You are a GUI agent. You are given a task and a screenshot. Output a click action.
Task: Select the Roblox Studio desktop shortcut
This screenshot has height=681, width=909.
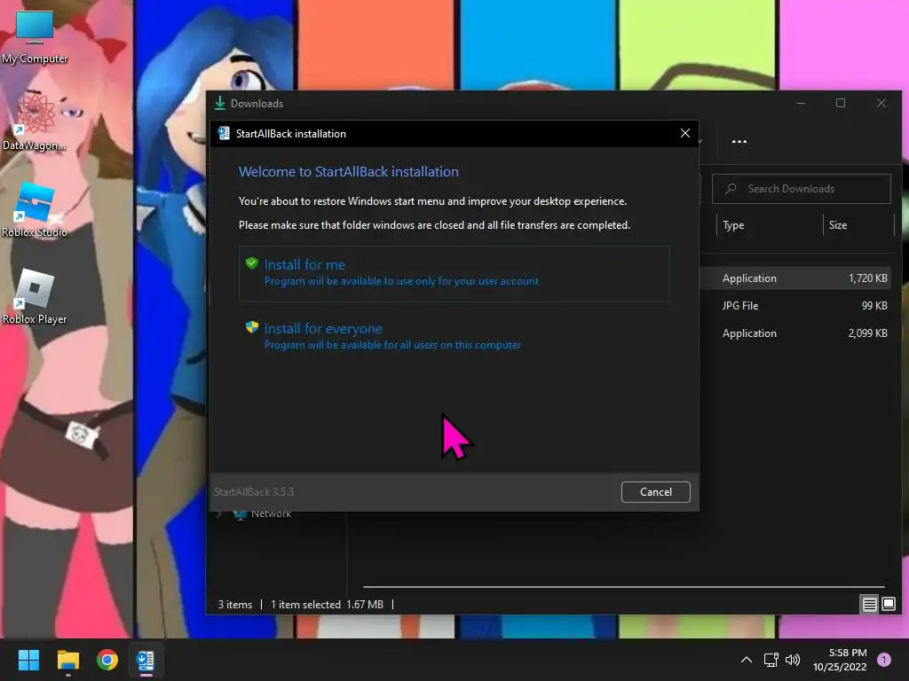tap(35, 210)
